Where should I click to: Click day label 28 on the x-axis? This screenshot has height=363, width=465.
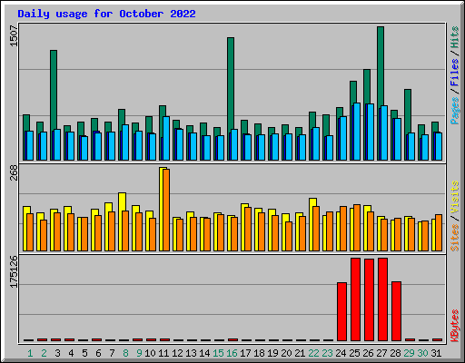pyautogui.click(x=395, y=353)
